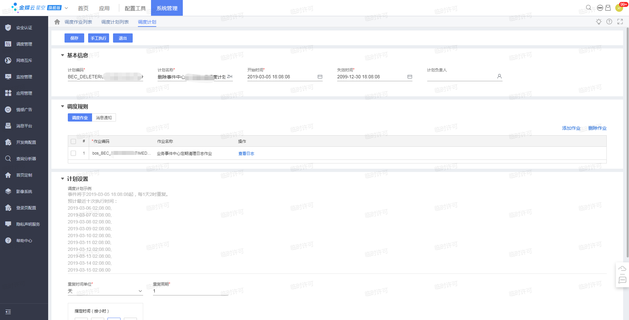Collapse the sidebar with bottom toggle icon
Image resolution: width=629 pixels, height=320 pixels.
[x=8, y=312]
